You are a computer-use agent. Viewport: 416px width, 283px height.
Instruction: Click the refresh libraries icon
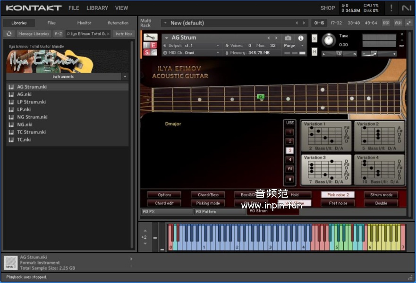(x=8, y=34)
